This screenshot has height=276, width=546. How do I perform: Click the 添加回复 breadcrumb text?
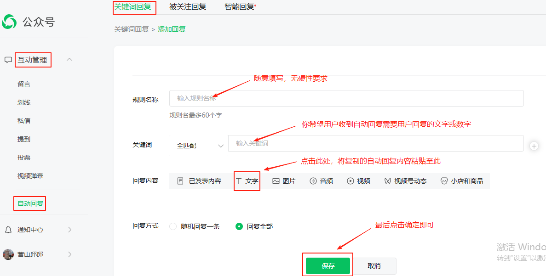172,29
